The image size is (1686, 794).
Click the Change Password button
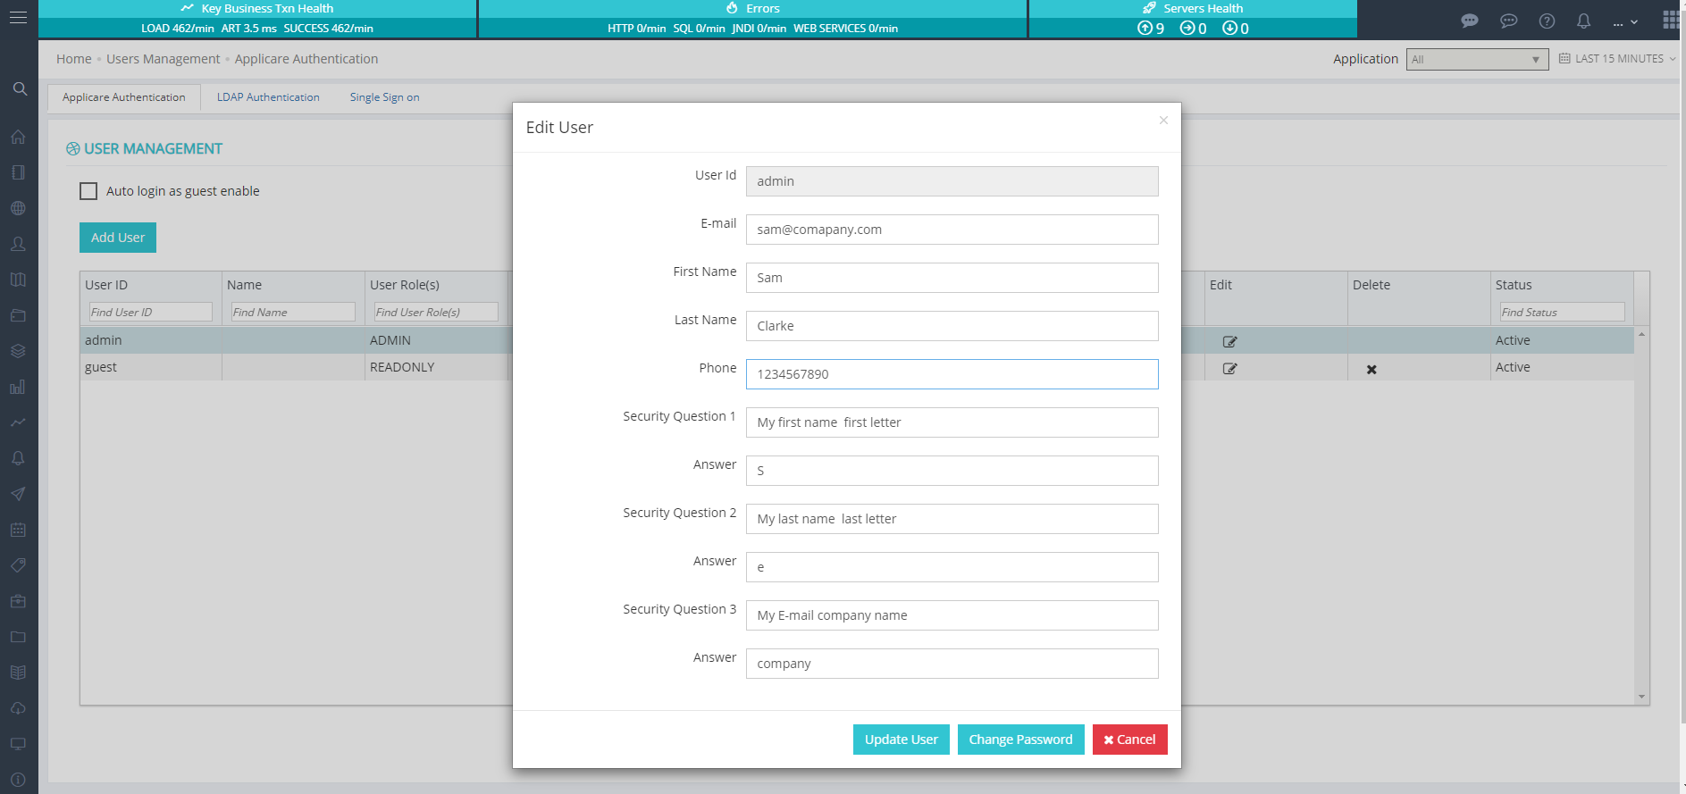tap(1020, 740)
